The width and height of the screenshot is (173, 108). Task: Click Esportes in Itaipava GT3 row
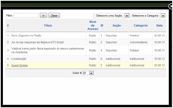[x=111, y=42]
